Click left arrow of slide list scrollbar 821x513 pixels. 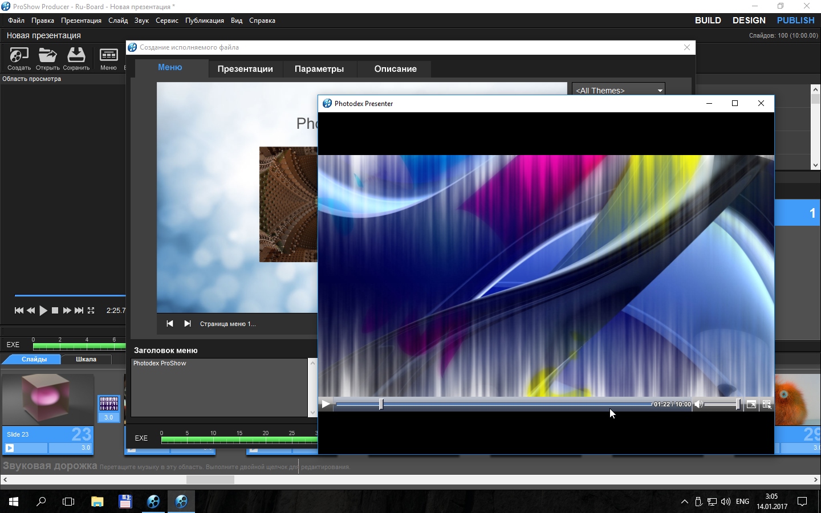click(5, 480)
